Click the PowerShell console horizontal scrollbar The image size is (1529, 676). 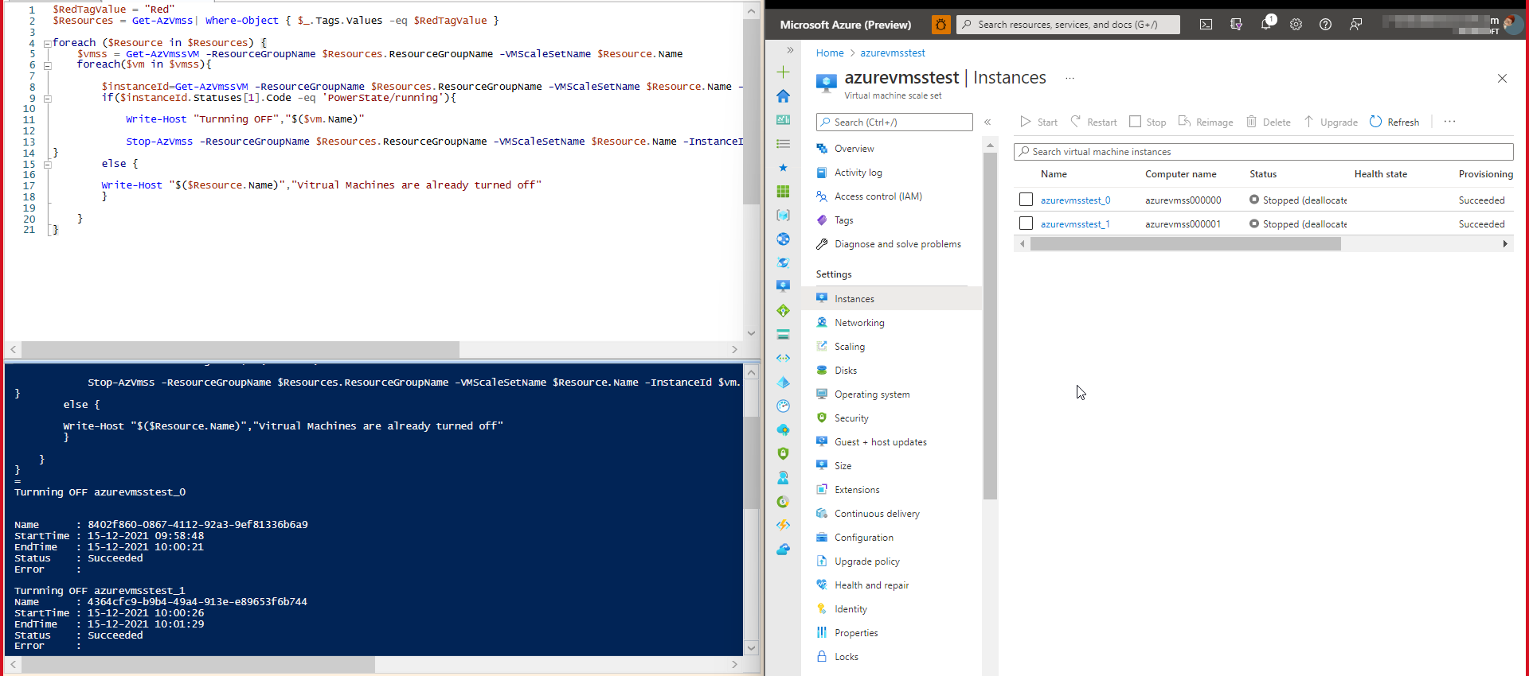(198, 664)
